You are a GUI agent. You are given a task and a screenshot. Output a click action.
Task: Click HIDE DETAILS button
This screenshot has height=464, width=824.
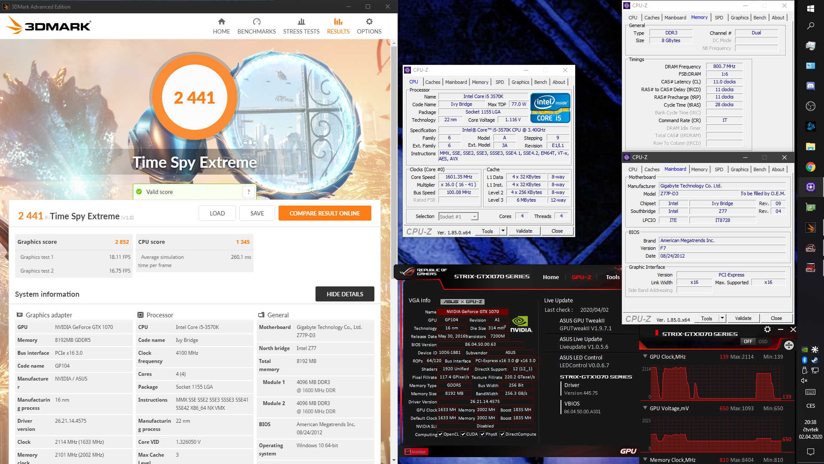pos(345,294)
